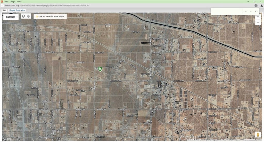Select the Map tab

click(4, 10)
